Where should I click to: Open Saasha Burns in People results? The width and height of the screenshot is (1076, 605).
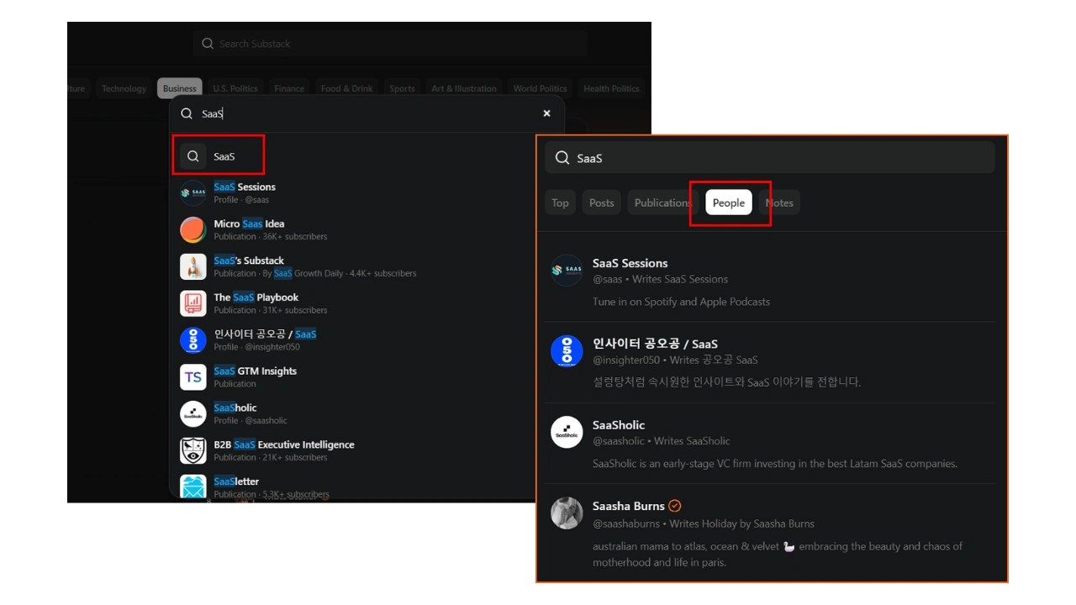[629, 506]
